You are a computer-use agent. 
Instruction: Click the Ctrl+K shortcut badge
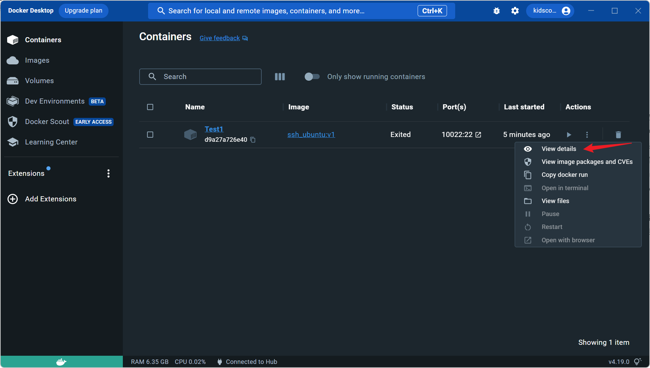tap(432, 11)
